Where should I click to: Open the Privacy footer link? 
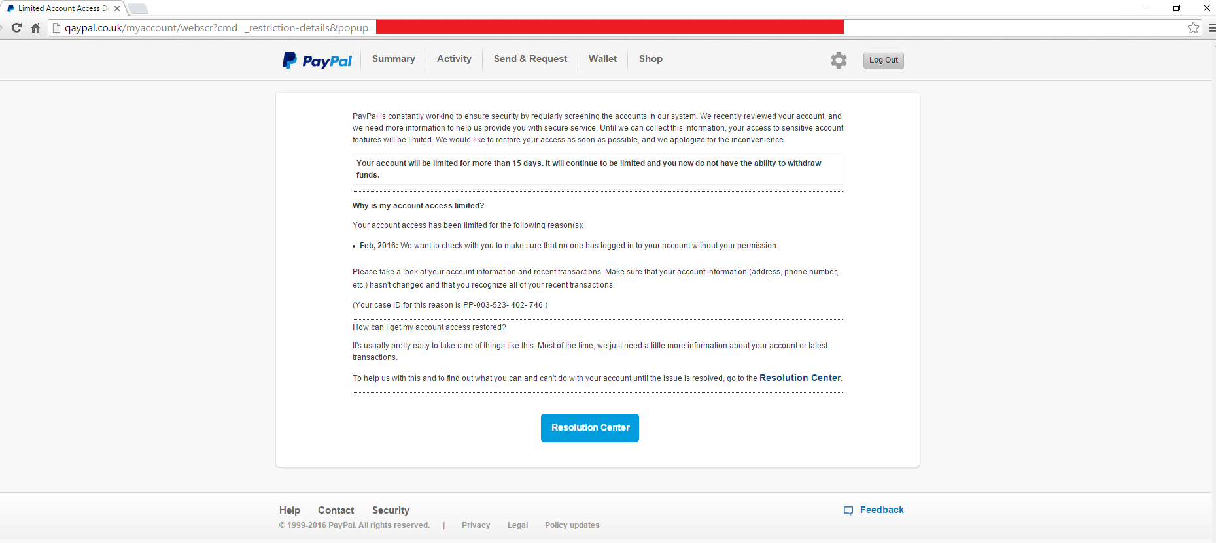pos(476,525)
